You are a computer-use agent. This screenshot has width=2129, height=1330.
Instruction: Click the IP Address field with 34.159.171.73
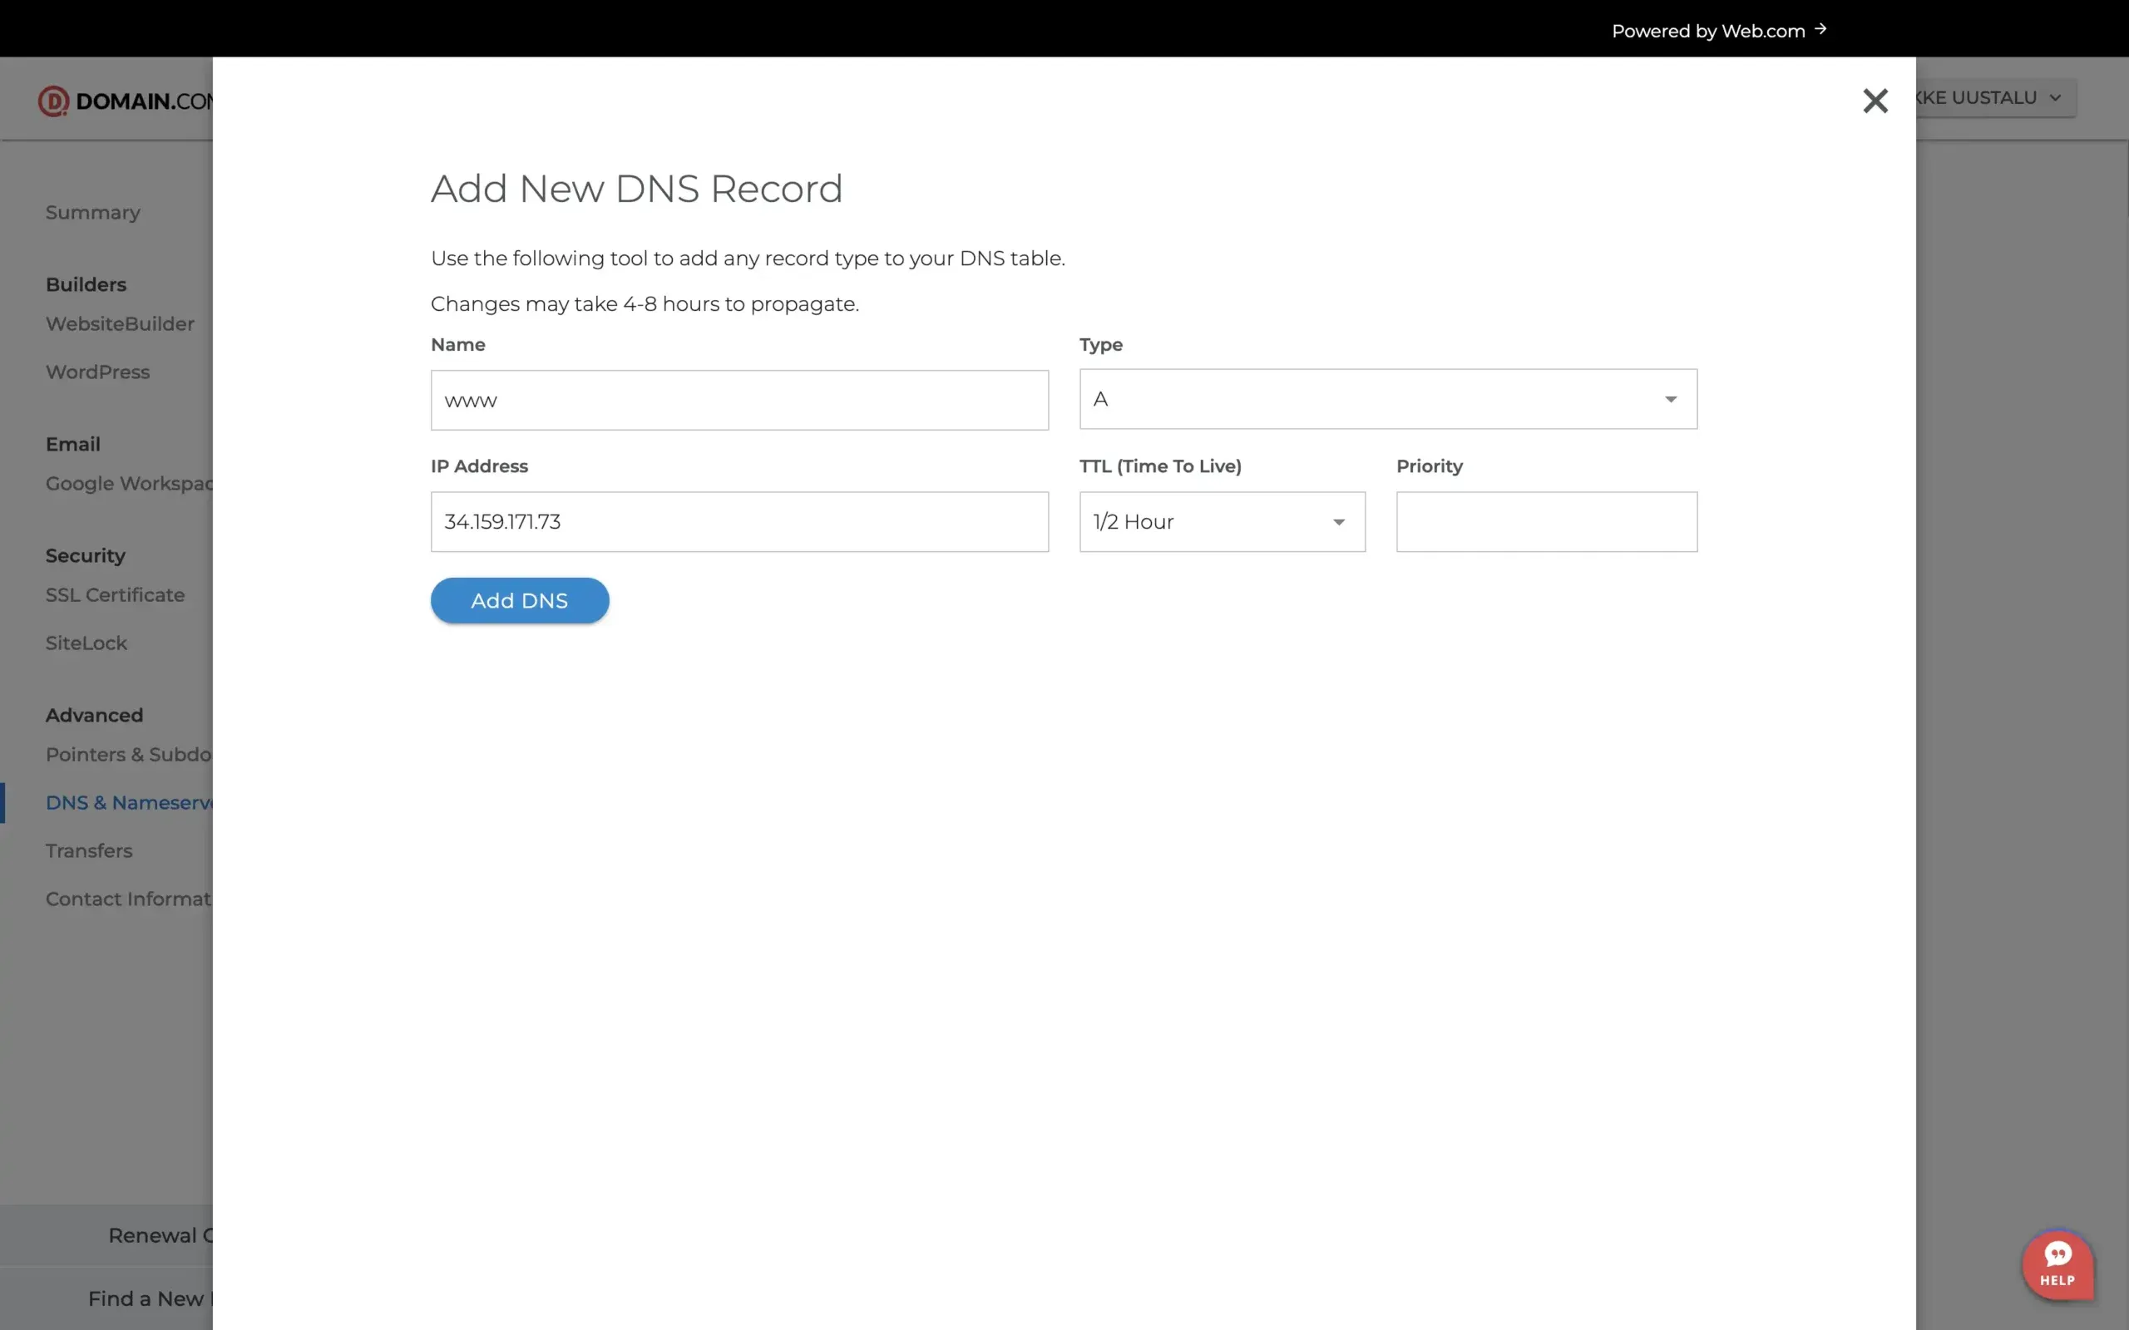pos(739,520)
